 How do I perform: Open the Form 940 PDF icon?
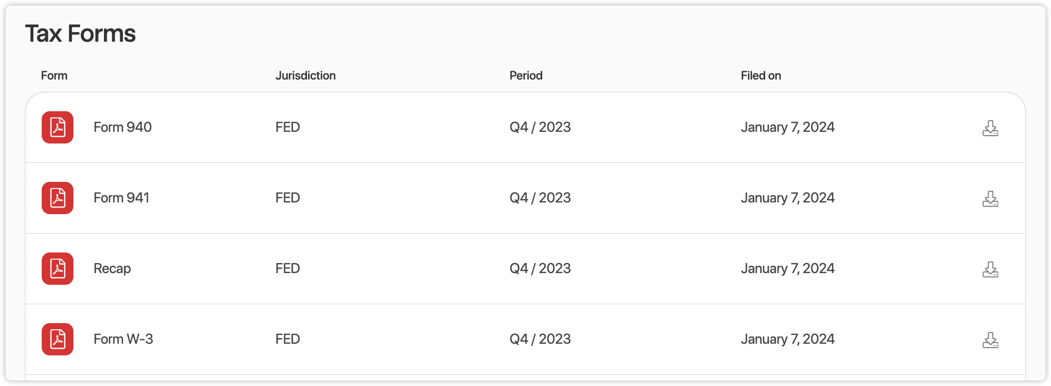tap(57, 127)
